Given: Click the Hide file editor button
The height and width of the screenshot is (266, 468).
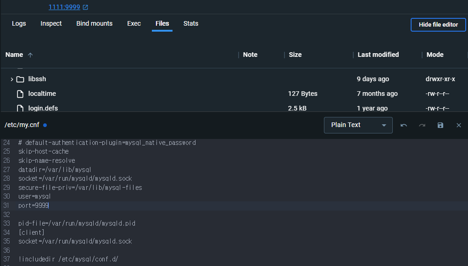Looking at the screenshot, I should (x=438, y=25).
